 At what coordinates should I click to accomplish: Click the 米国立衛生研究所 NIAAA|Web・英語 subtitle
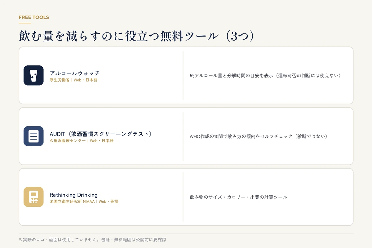click(x=84, y=201)
